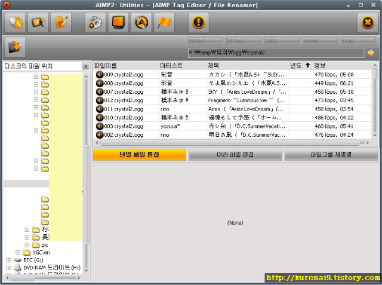Viewport: 382px width, 285px height.
Task: Toggle the WMA tag format button
Action: (320, 41)
